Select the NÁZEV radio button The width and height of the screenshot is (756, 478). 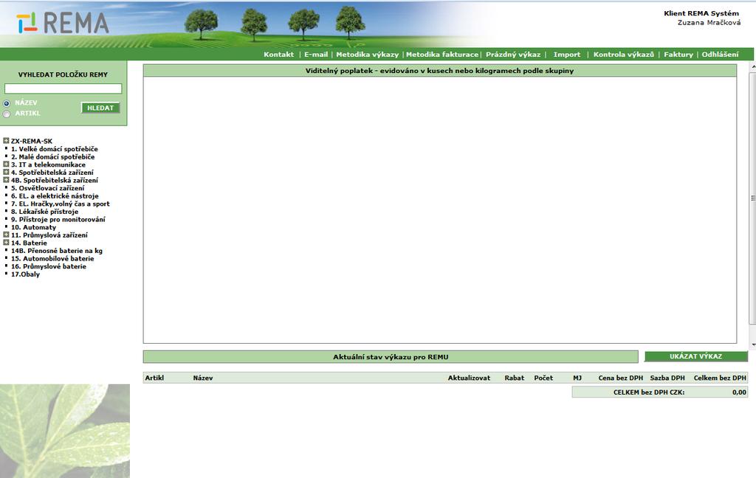tap(7, 103)
